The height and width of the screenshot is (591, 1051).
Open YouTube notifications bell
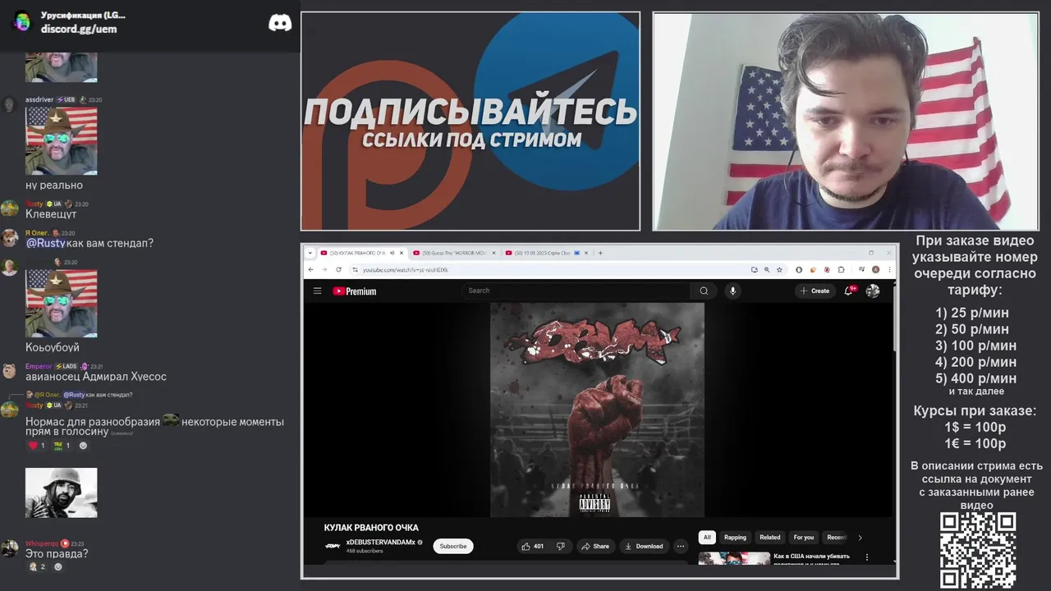(x=849, y=291)
